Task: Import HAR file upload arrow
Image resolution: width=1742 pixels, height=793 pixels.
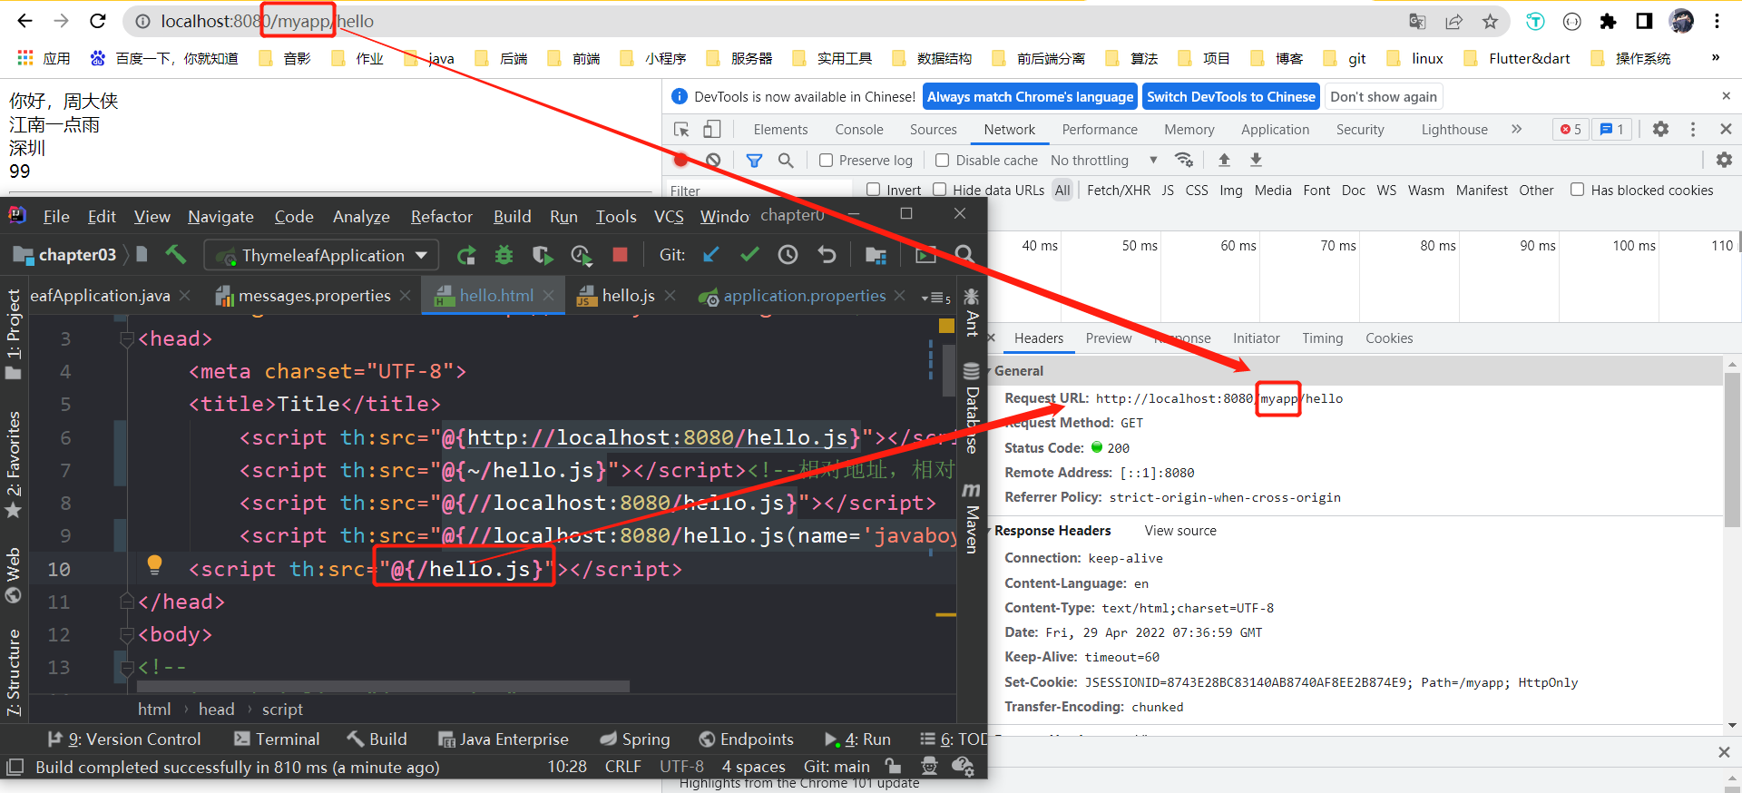Action: tap(1224, 160)
